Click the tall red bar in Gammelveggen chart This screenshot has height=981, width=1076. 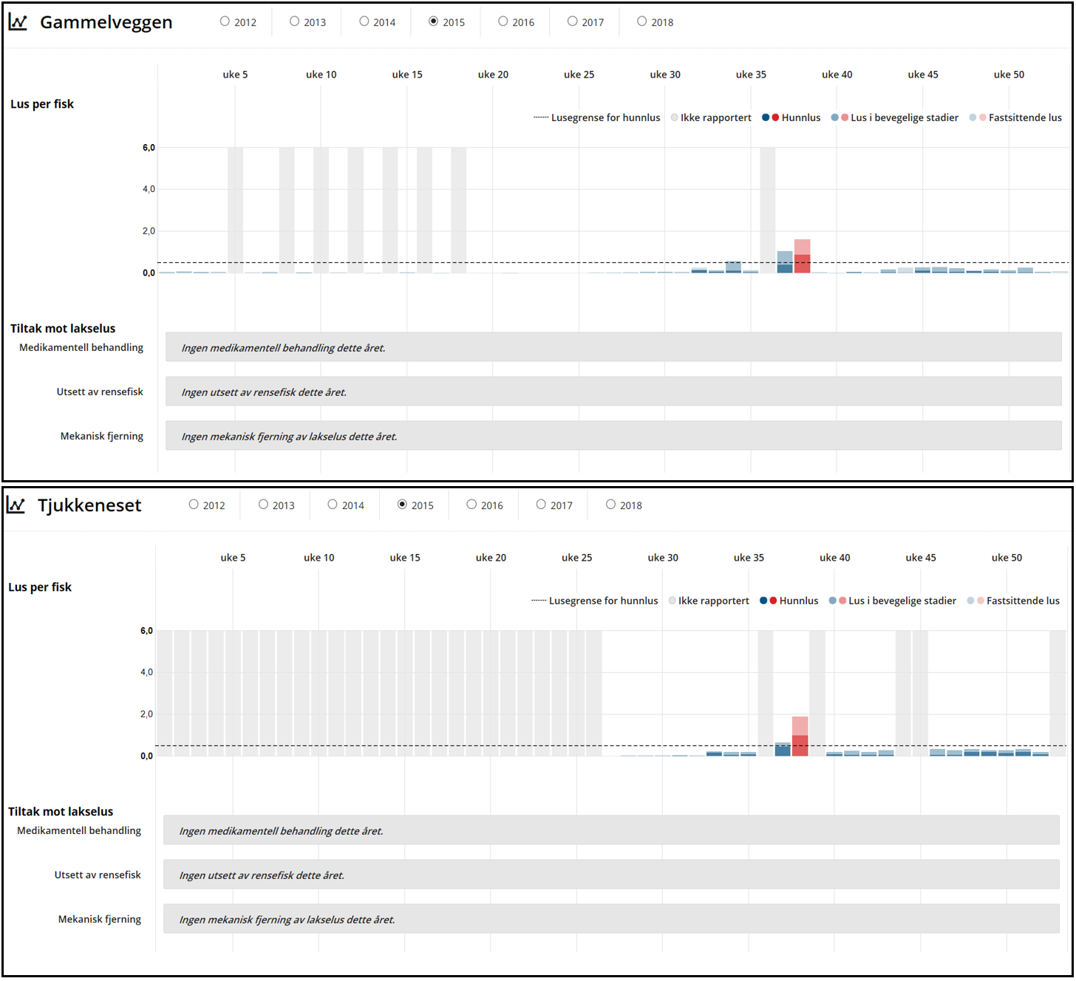click(803, 256)
